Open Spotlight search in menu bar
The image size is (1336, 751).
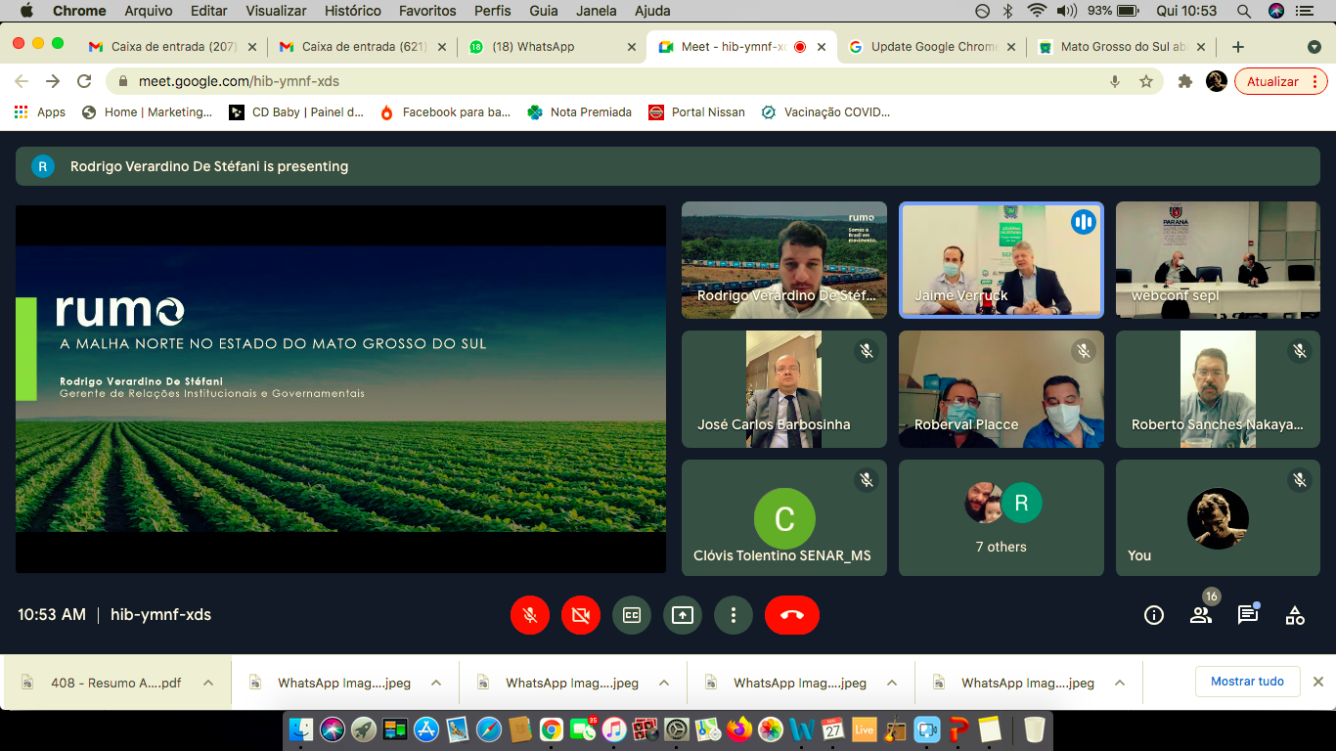coord(1244,11)
